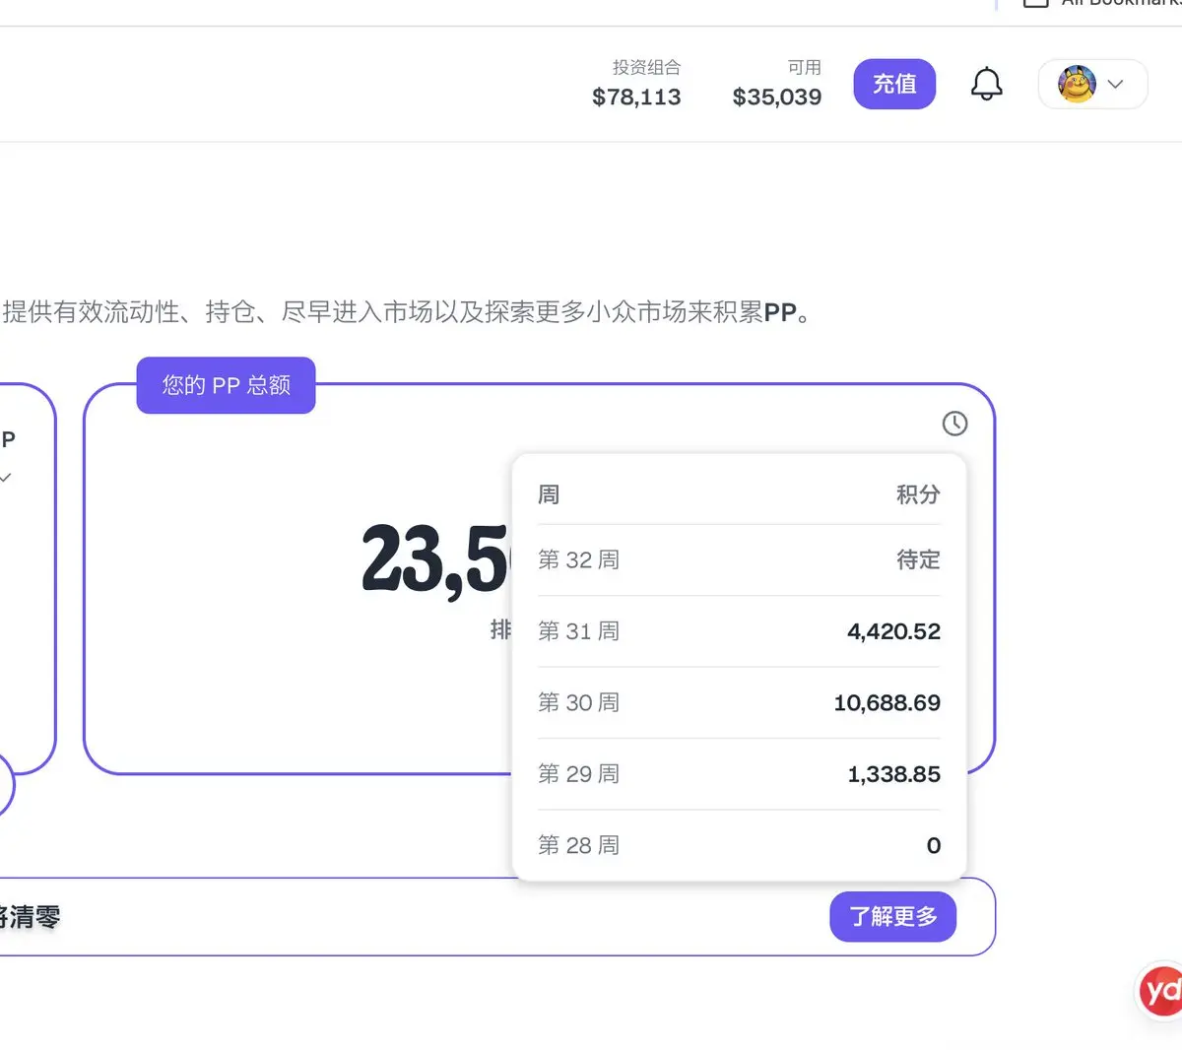
Task: Open the notifications bell
Action: [x=986, y=84]
